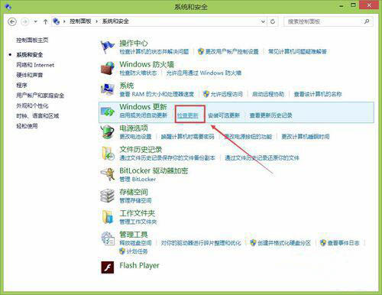Open Windows 更新 heading link
382x295 pixels.
click(143, 106)
